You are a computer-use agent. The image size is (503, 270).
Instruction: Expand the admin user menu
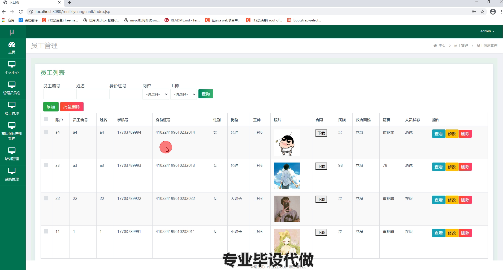[x=487, y=31]
